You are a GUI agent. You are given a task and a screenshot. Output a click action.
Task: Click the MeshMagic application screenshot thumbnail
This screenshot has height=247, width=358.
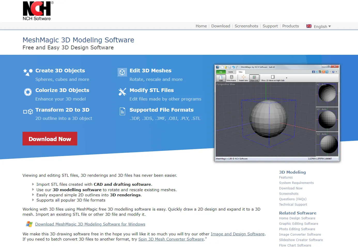(277, 113)
